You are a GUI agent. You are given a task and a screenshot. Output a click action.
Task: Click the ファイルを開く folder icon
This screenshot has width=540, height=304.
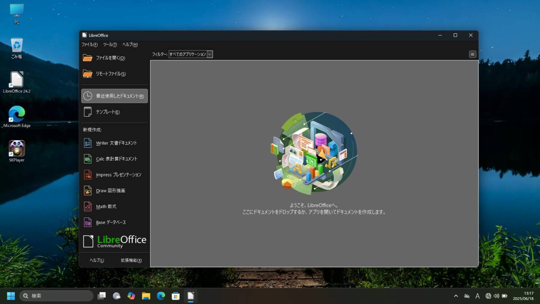tap(87, 58)
